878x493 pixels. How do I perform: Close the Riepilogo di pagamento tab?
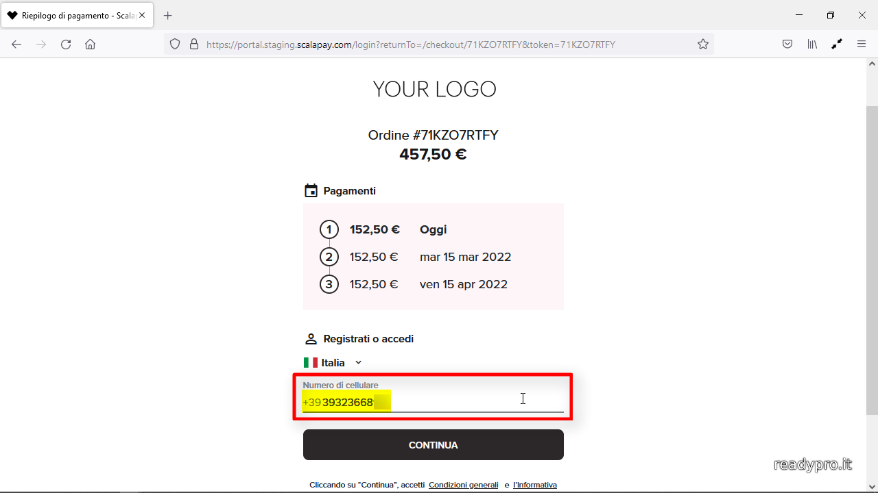point(142,15)
